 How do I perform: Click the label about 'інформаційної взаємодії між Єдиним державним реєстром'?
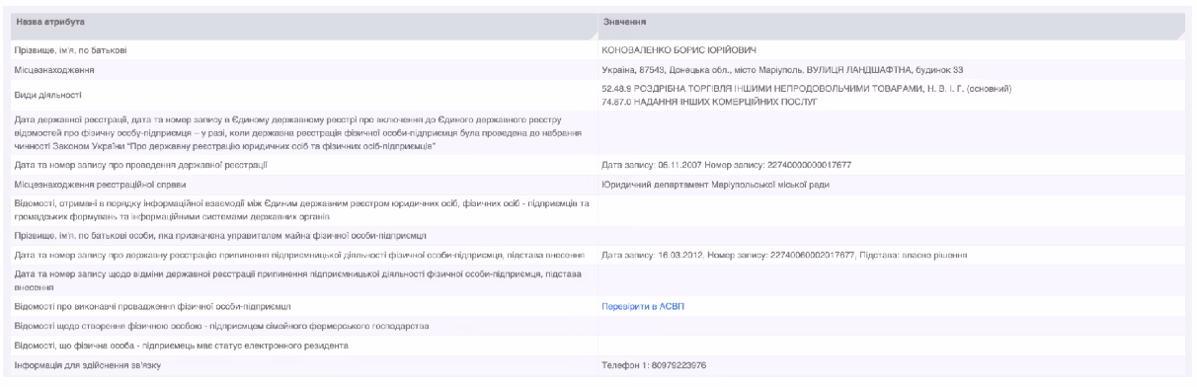tap(301, 209)
